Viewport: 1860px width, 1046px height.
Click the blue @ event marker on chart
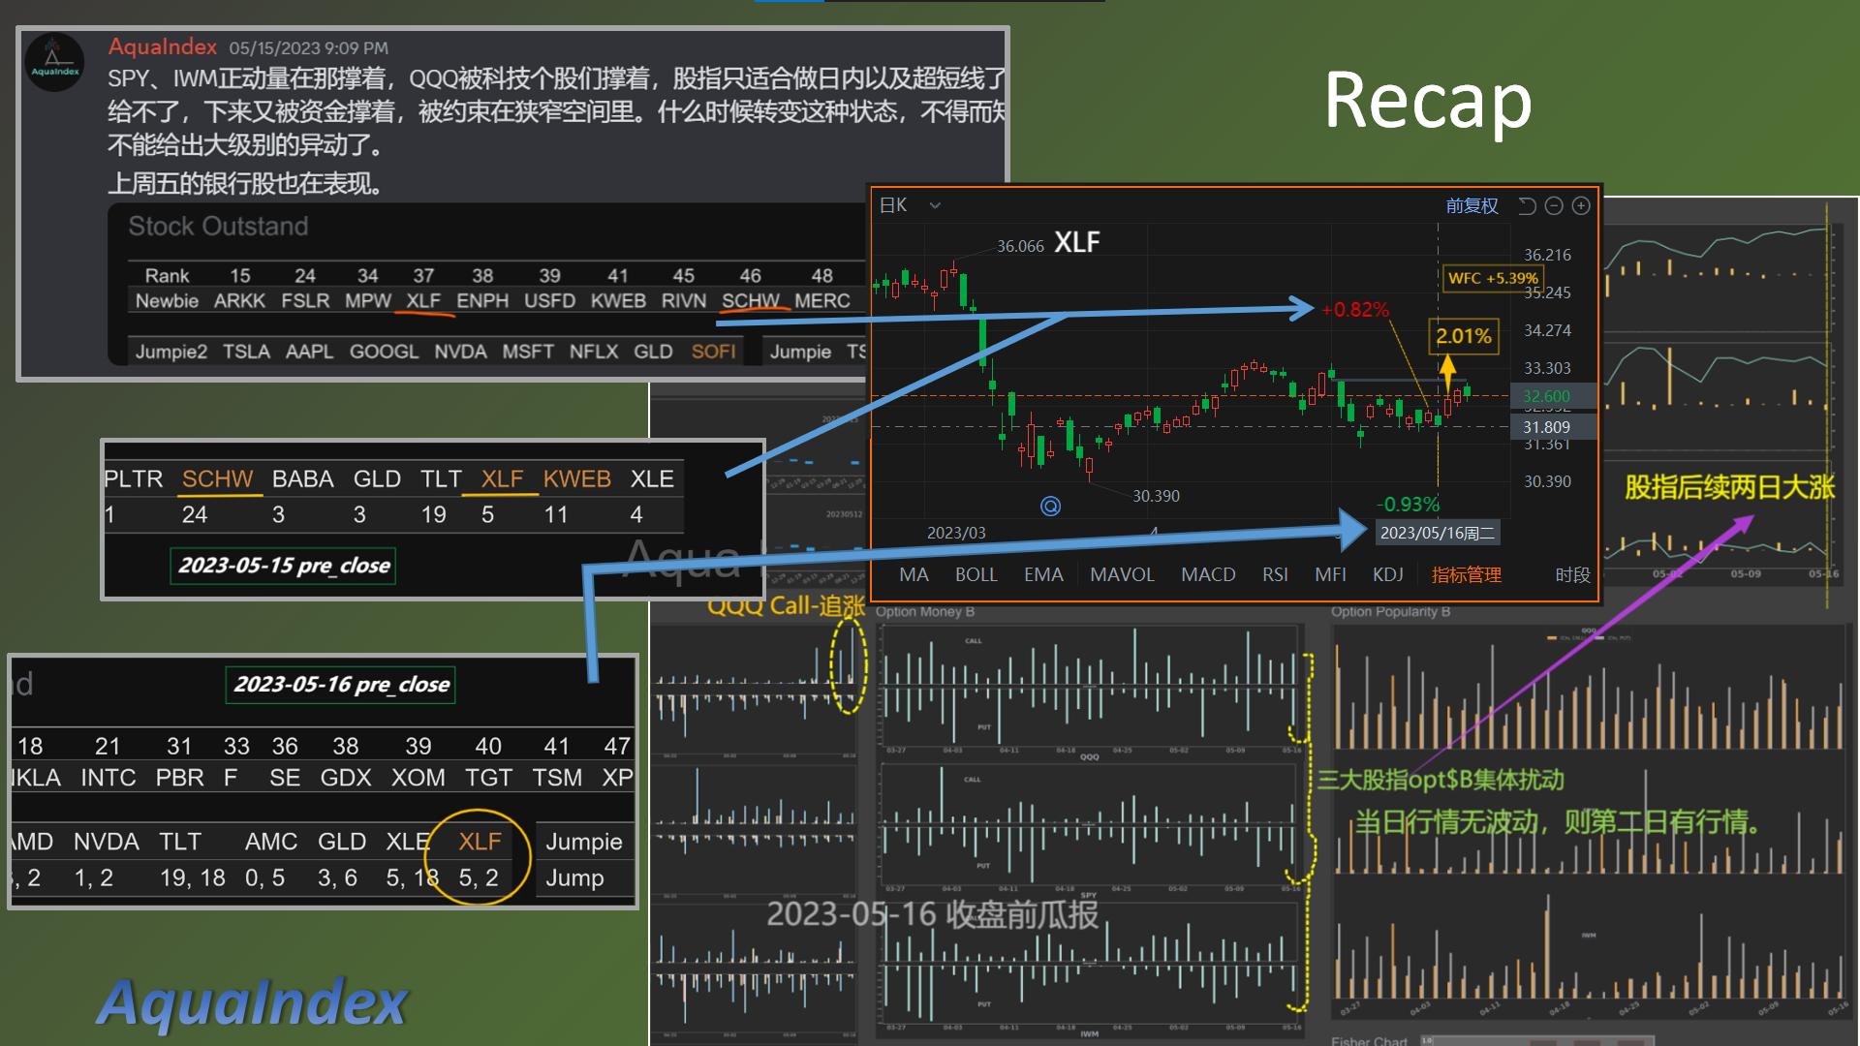(x=1050, y=506)
